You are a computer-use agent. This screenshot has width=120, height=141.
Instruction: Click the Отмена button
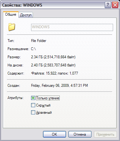coord(80,134)
